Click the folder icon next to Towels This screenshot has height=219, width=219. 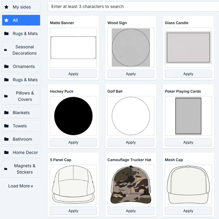click(x=6, y=126)
